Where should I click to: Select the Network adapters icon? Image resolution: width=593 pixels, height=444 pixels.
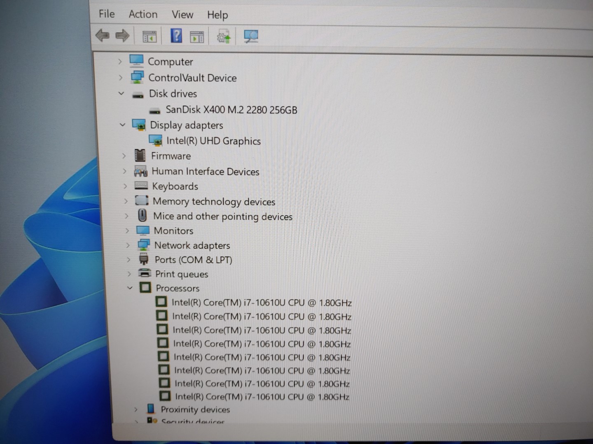pyautogui.click(x=144, y=245)
